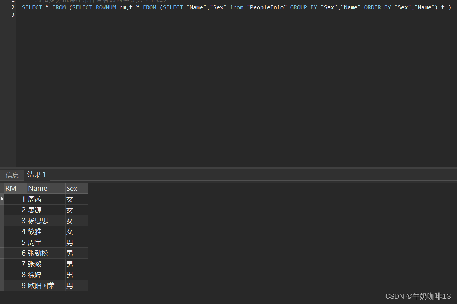Image resolution: width=457 pixels, height=304 pixels.
Task: Switch to the 信息 tab
Action: [12, 175]
